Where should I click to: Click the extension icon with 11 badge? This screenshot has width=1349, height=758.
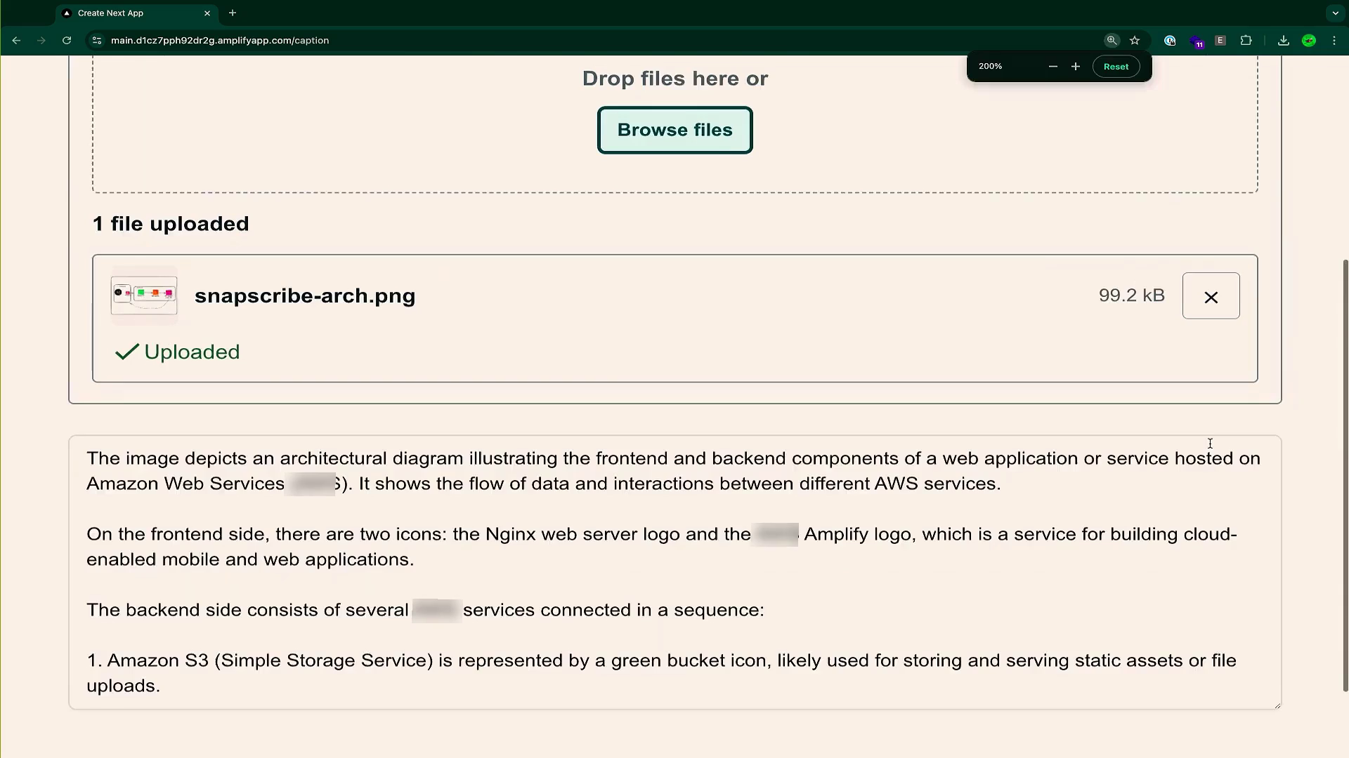click(1196, 41)
